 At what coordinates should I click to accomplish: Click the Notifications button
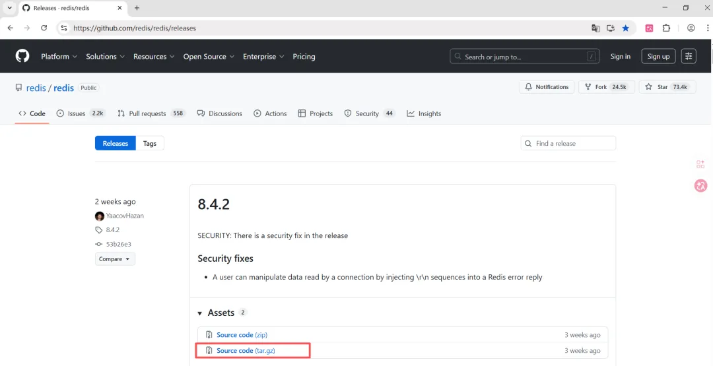pos(547,87)
